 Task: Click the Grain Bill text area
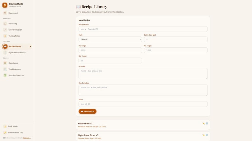coord(143,73)
